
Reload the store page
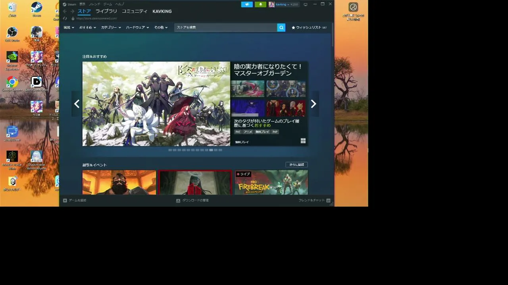(65, 18)
